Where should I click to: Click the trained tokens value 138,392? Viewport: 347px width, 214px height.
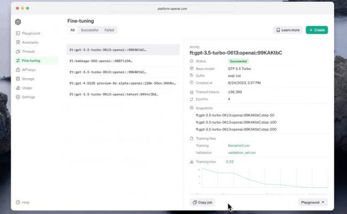[x=235, y=92]
